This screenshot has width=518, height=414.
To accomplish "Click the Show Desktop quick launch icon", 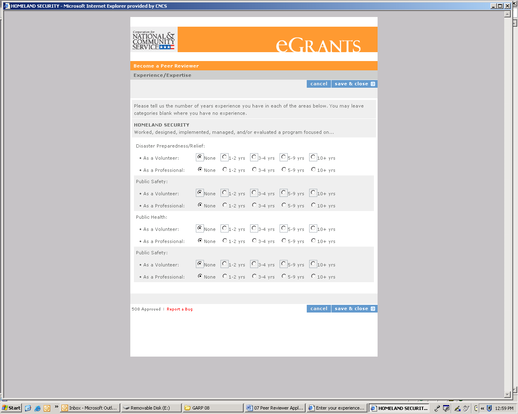I will coord(28,408).
